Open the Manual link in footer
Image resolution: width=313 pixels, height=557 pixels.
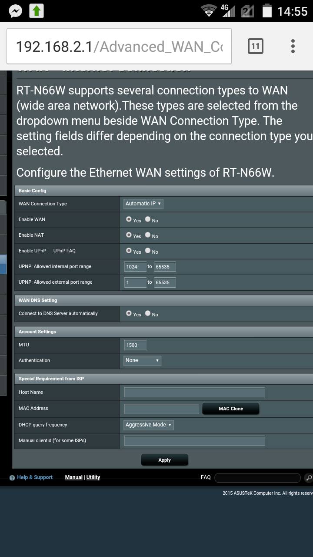74,477
